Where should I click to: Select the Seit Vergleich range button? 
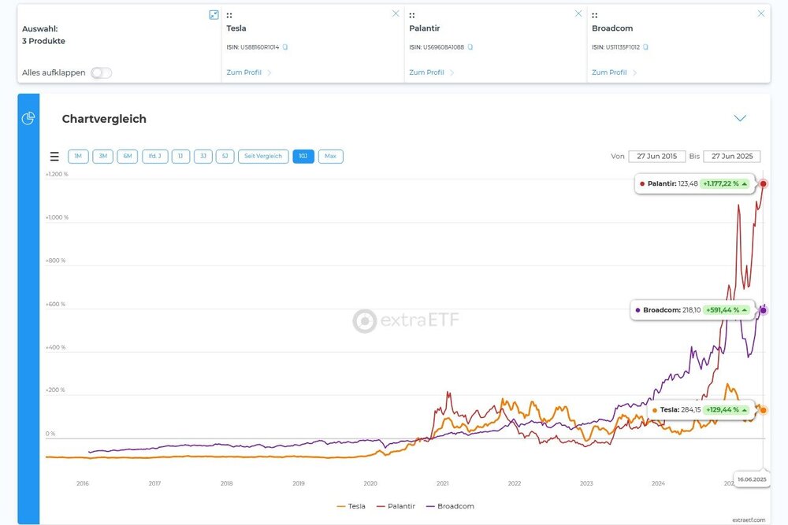click(263, 157)
